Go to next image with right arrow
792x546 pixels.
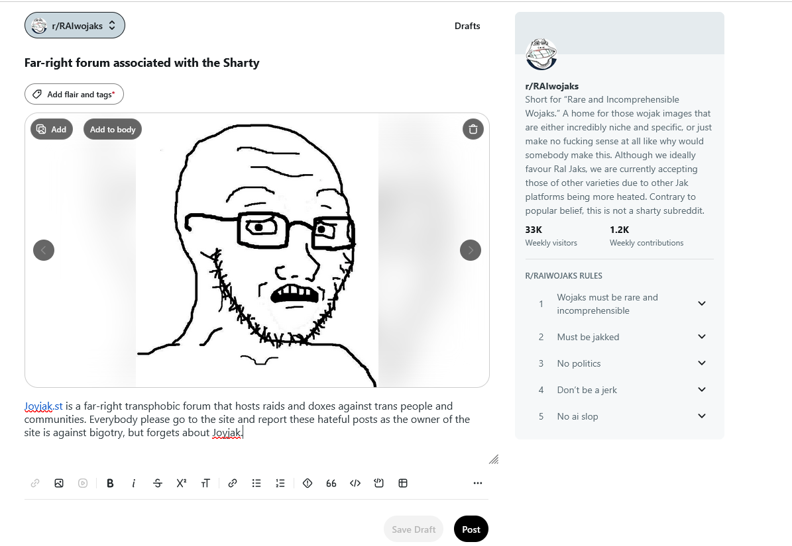[x=471, y=250]
